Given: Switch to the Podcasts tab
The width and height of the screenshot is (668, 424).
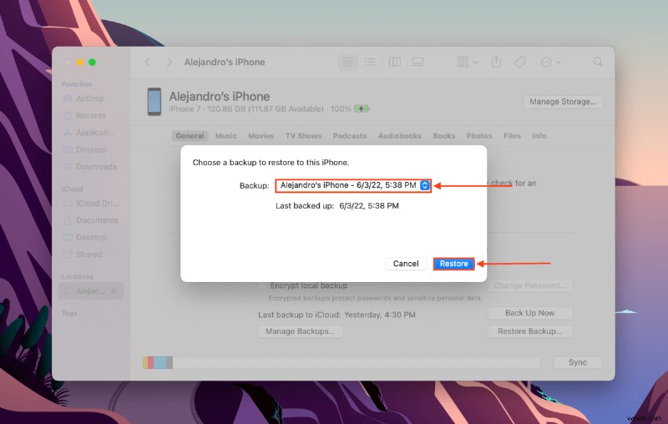Looking at the screenshot, I should [x=349, y=136].
